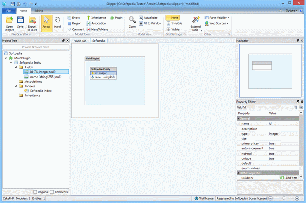Float the Navigator panel
The image size is (306, 203).
tap(298, 41)
